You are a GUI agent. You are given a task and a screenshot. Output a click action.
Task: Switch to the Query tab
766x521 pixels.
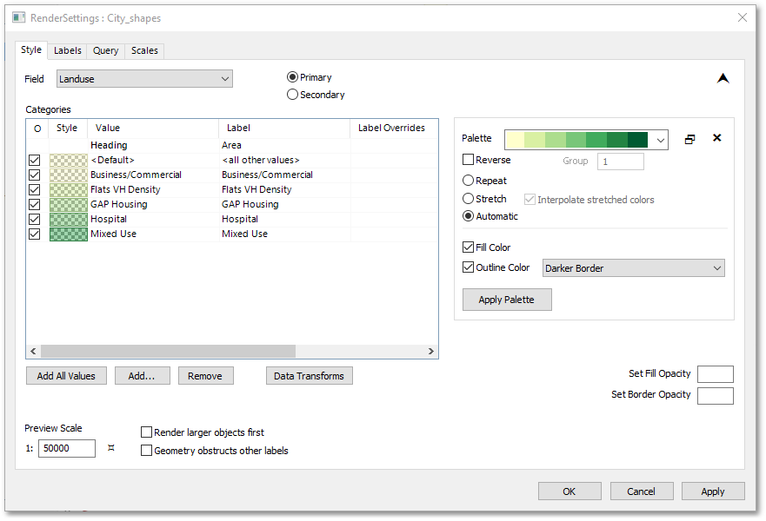click(105, 50)
